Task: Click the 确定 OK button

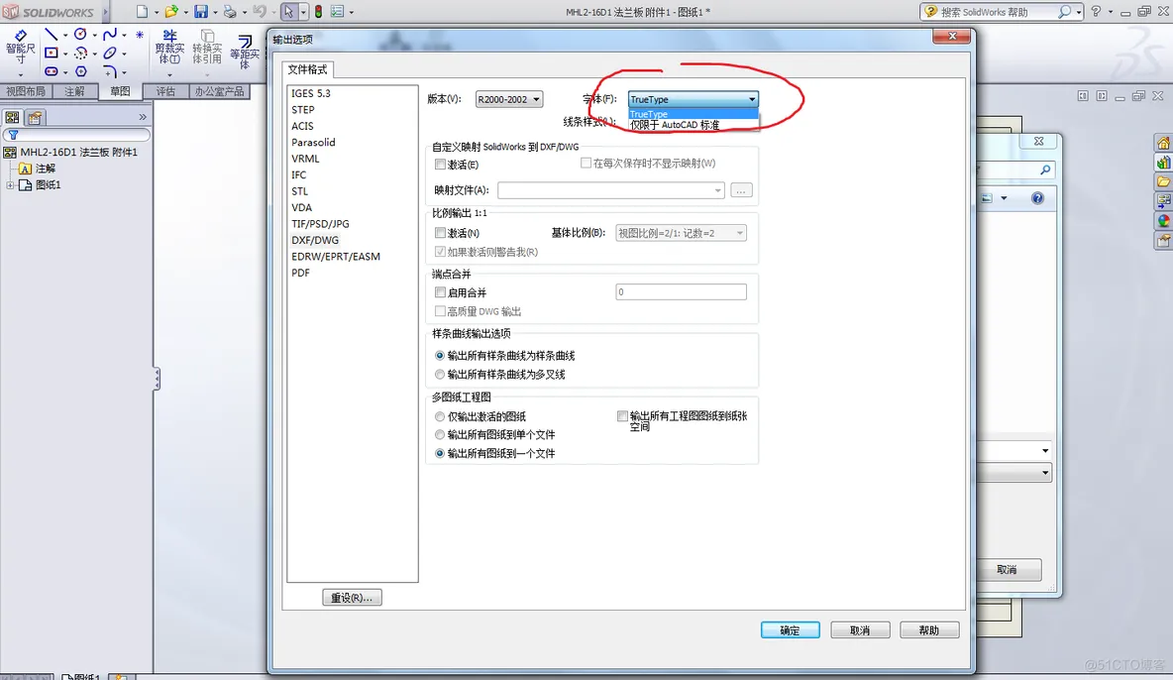Action: coord(790,630)
